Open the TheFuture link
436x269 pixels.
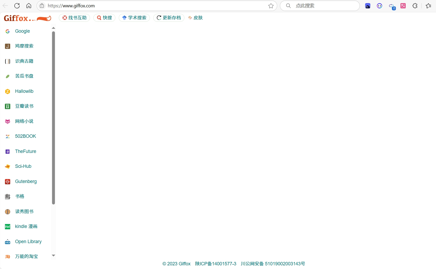click(x=26, y=151)
